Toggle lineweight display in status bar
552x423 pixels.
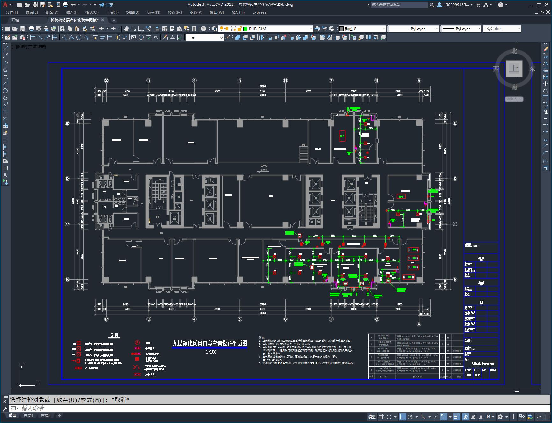(x=457, y=417)
